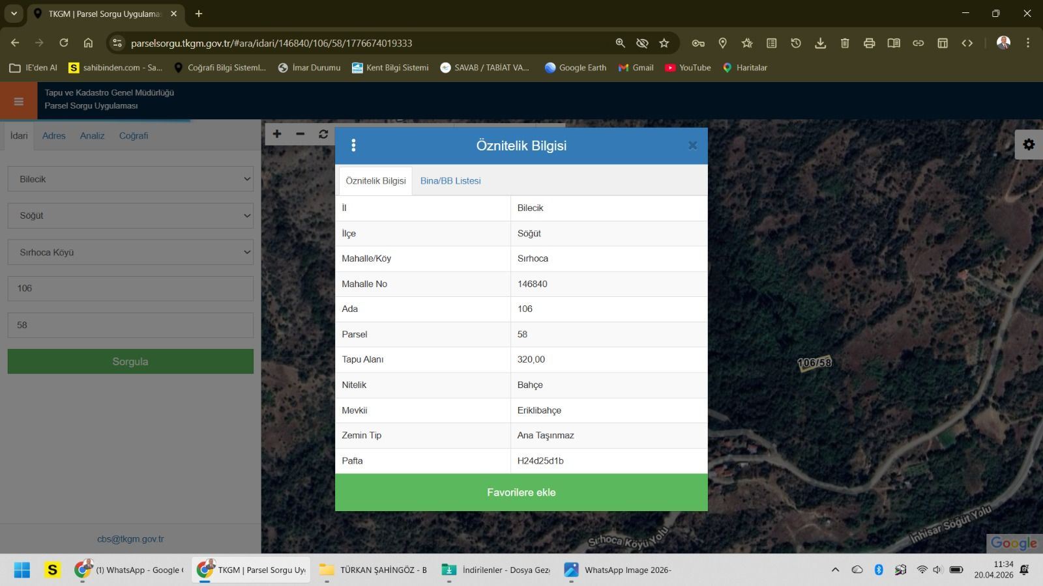Click the Ada input field containing 106
1043x586 pixels.
tap(130, 288)
